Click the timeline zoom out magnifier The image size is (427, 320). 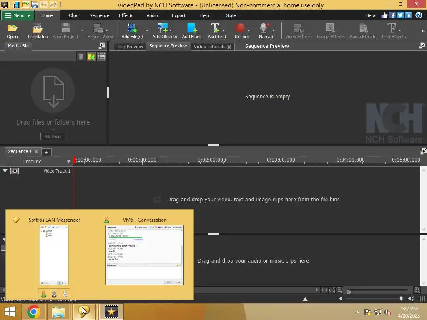tap(339, 290)
